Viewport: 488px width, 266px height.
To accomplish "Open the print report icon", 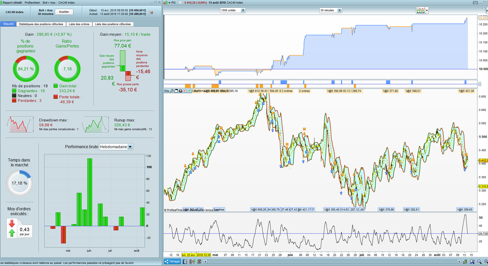I will click(151, 12).
